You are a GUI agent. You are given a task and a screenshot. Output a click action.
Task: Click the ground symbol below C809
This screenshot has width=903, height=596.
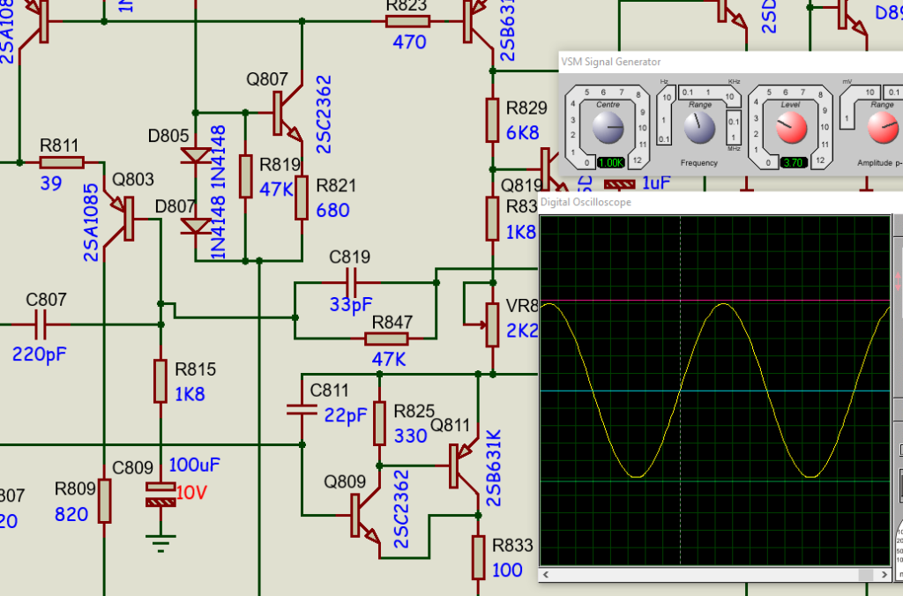point(160,539)
